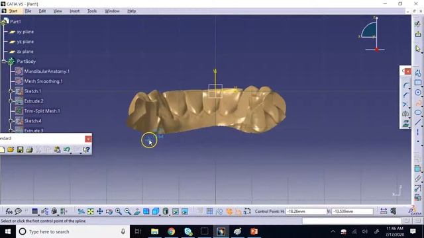This screenshot has width=424, height=238.
Task: Open the Help menu
Action: [131, 11]
